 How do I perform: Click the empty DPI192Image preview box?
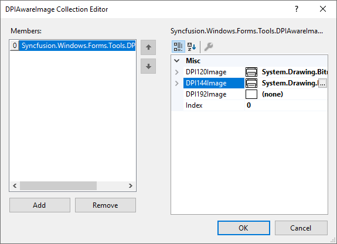[x=251, y=94]
